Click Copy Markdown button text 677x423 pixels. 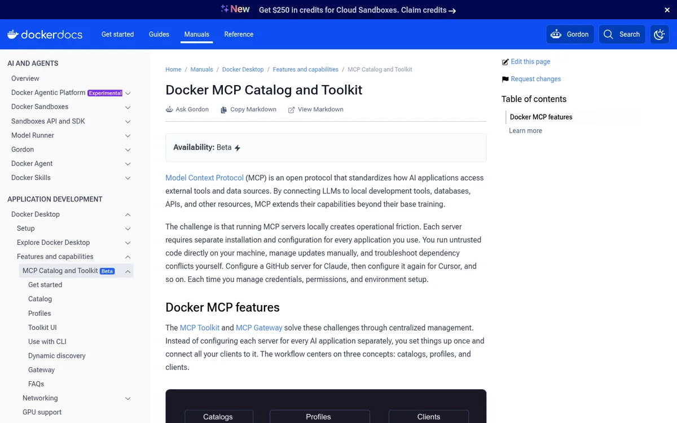tap(253, 109)
